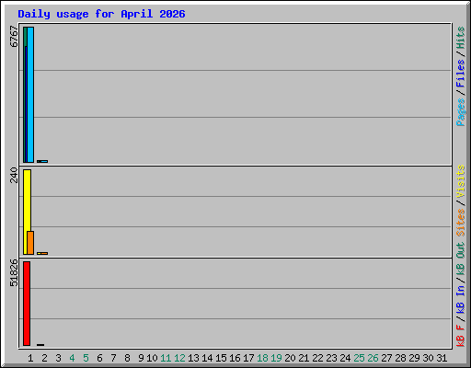The height and width of the screenshot is (368, 471).
Task: Click the 240 middle-chart axis value
Action: click(x=14, y=175)
